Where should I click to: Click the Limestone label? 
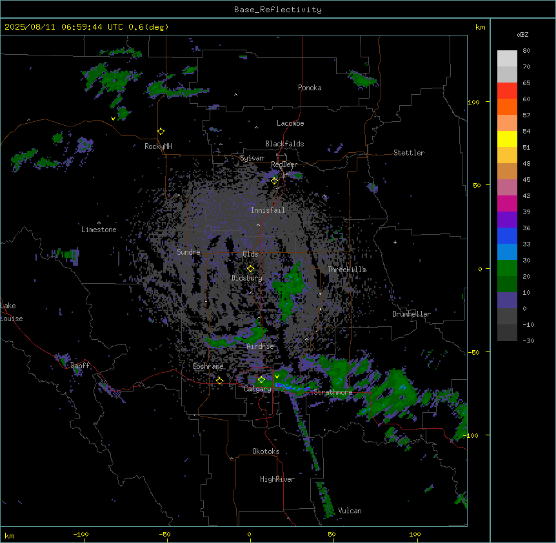point(99,230)
